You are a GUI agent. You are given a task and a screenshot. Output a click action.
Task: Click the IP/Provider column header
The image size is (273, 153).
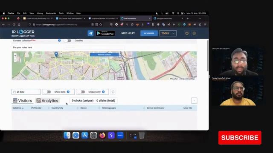[x=36, y=108]
